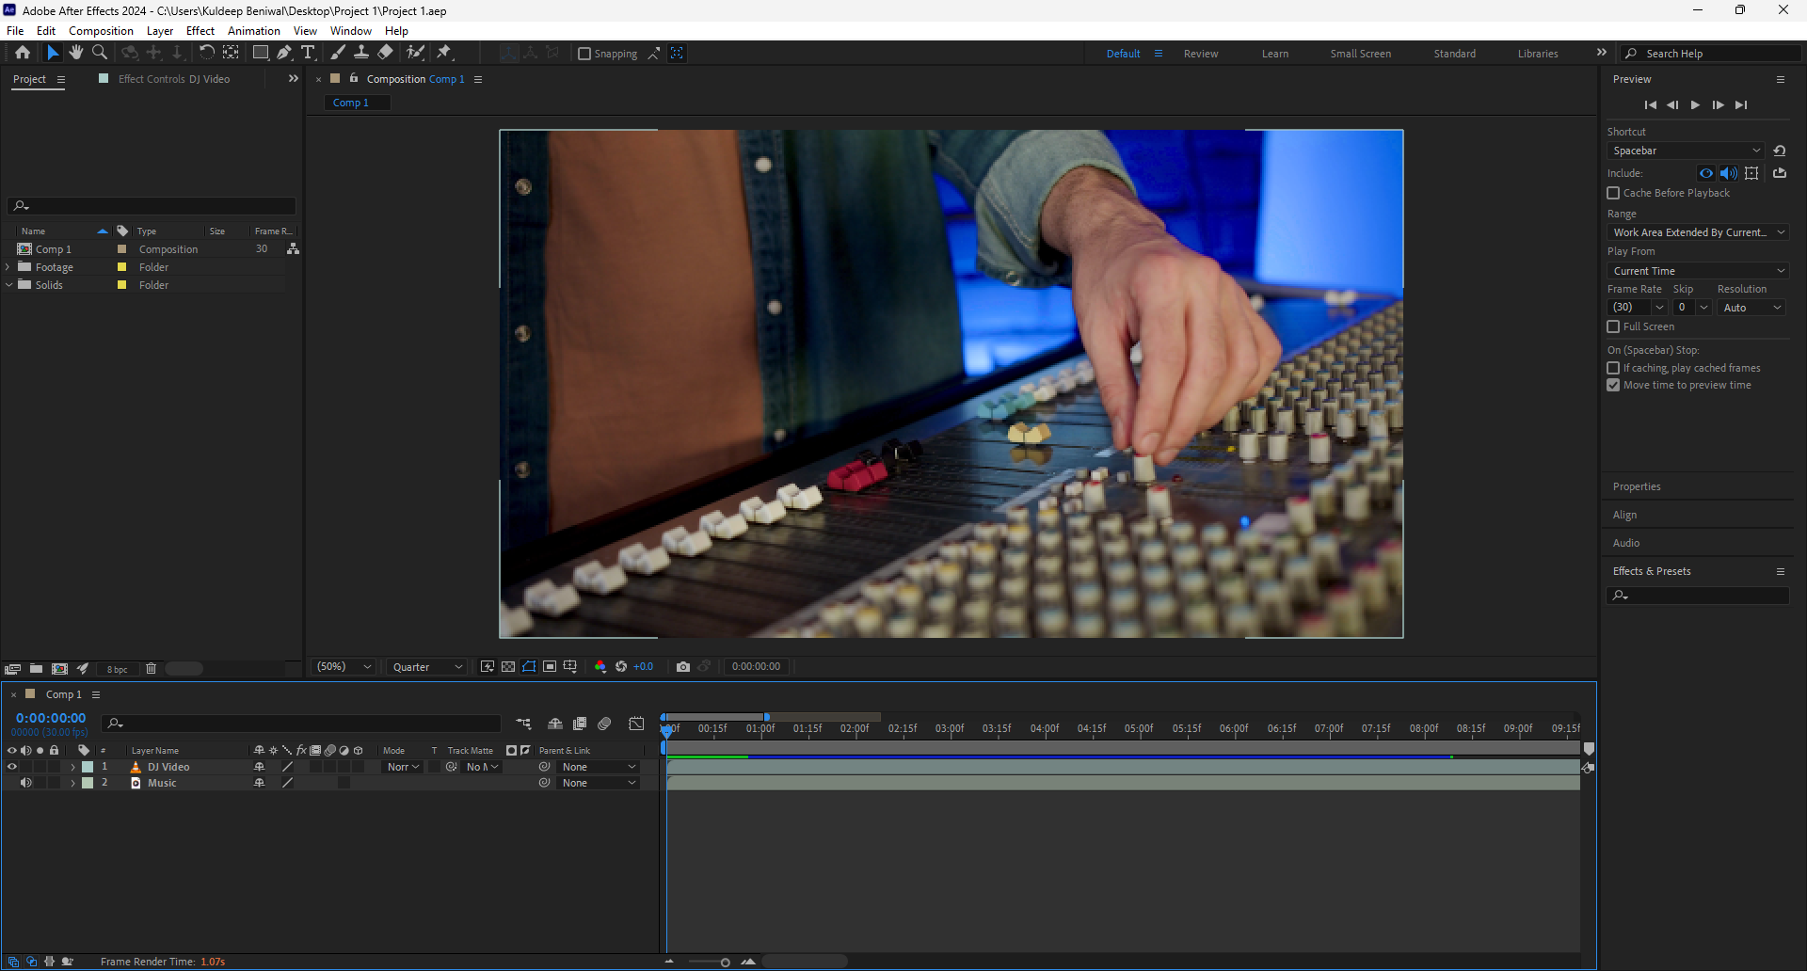Click the timeline zoom slider handle
This screenshot has width=1807, height=971.
point(725,962)
